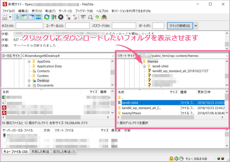Open the 編集(E) menu
The height and width of the screenshot is (162, 230).
pyautogui.click(x=23, y=11)
